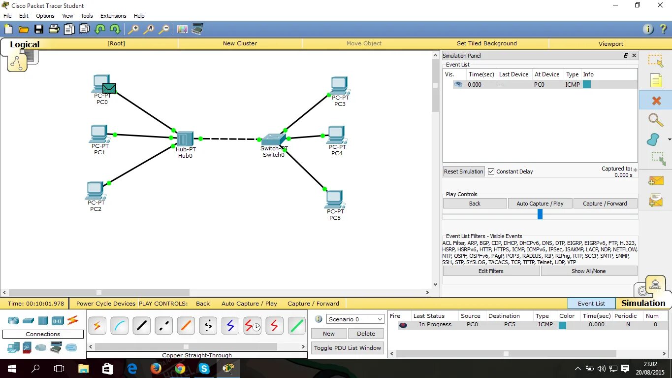The width and height of the screenshot is (672, 378).
Task: Expand Windows system tray hidden icons
Action: pos(578,369)
